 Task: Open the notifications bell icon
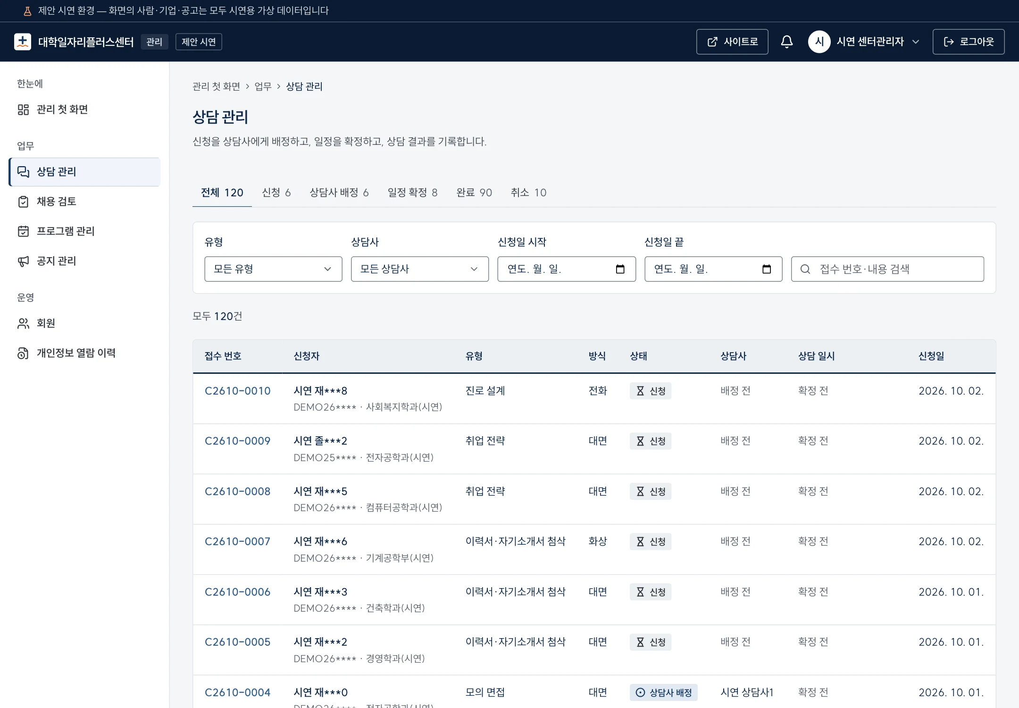(786, 42)
